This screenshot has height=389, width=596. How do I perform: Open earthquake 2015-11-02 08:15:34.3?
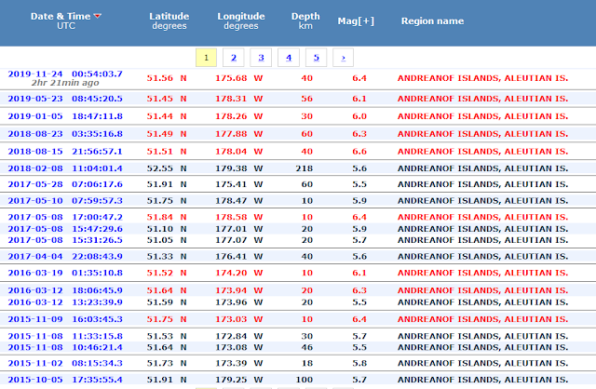point(65,363)
